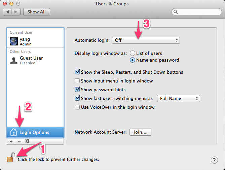
Task: Click the Login Options house icon
Action: (14, 132)
